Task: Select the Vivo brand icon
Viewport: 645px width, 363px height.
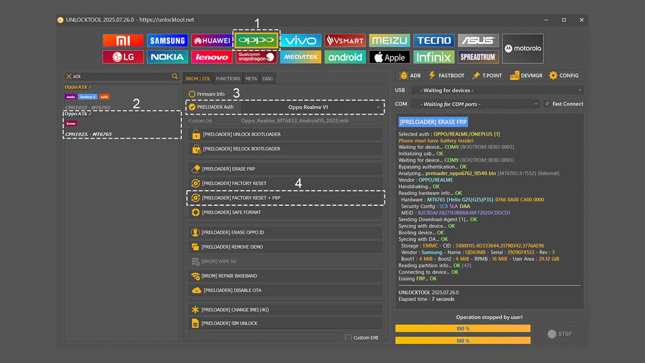Action: point(300,40)
